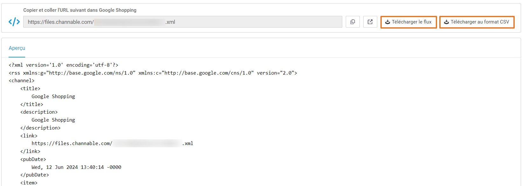Screen dimensions: 522x186
Task: Click Google Shopping text under description
Action: click(x=53, y=120)
